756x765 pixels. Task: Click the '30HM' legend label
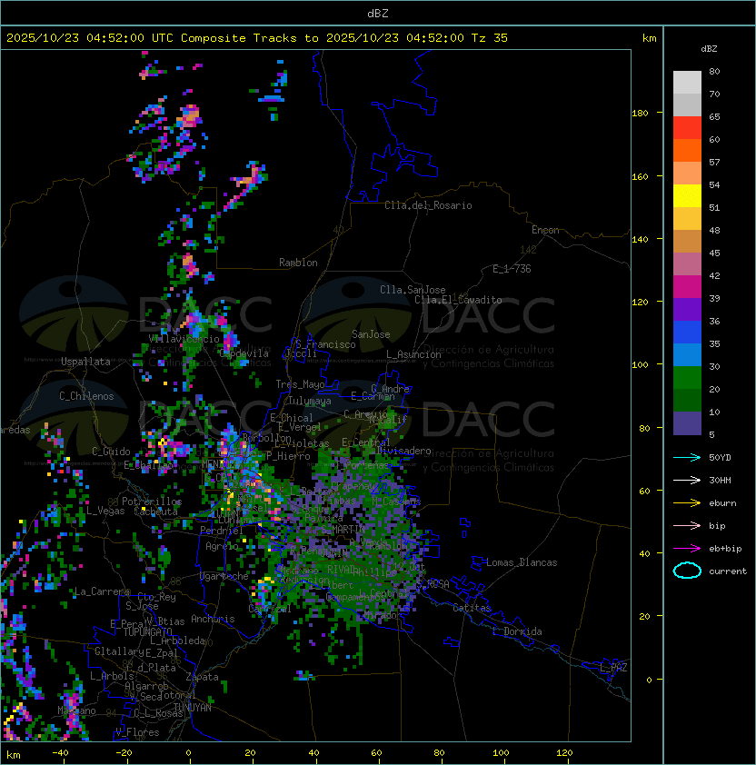[x=720, y=481]
